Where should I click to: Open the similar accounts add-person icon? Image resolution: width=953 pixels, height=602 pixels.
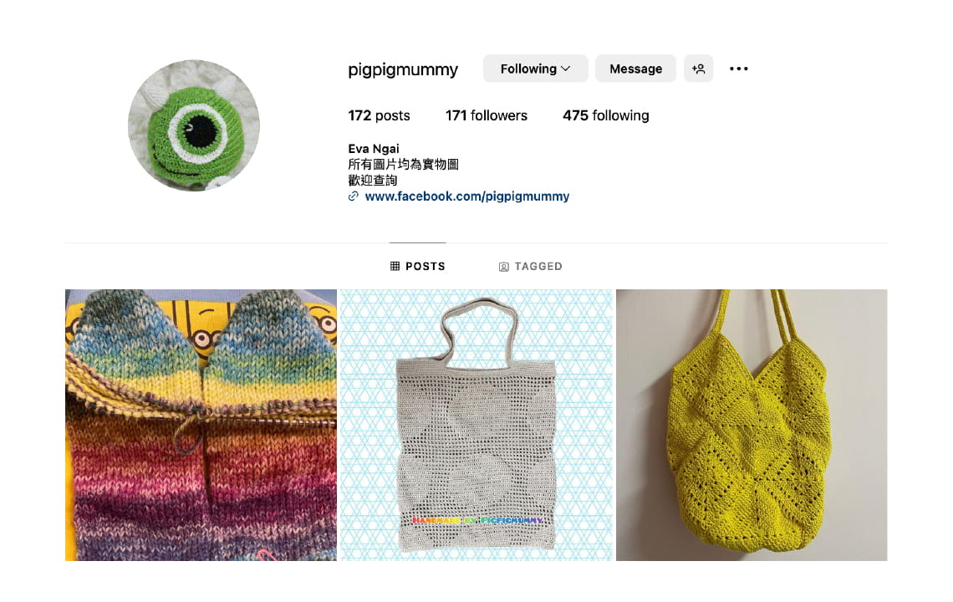698,69
